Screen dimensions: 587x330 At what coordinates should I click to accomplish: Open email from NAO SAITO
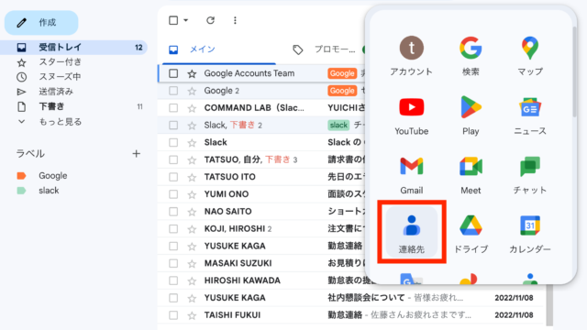click(227, 212)
